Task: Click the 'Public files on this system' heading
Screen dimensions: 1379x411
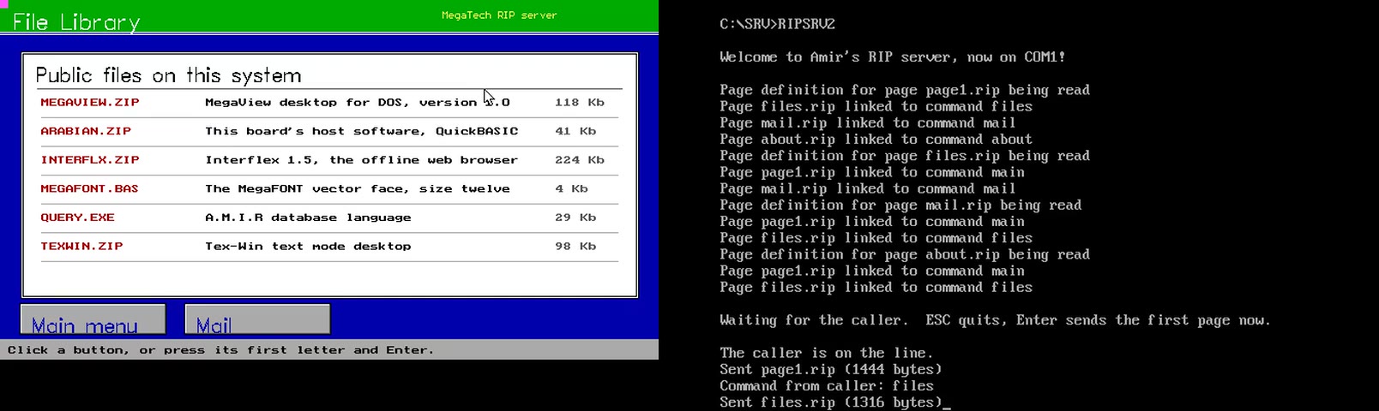Action: [x=168, y=75]
